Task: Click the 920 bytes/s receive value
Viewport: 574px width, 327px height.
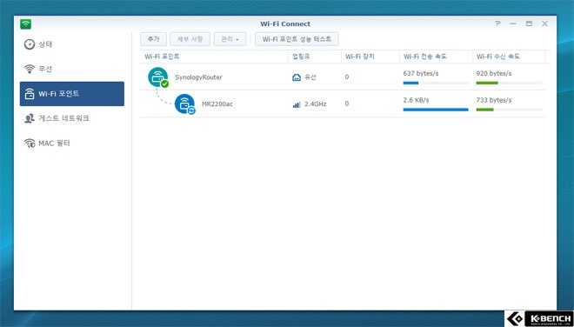Action: (494, 73)
